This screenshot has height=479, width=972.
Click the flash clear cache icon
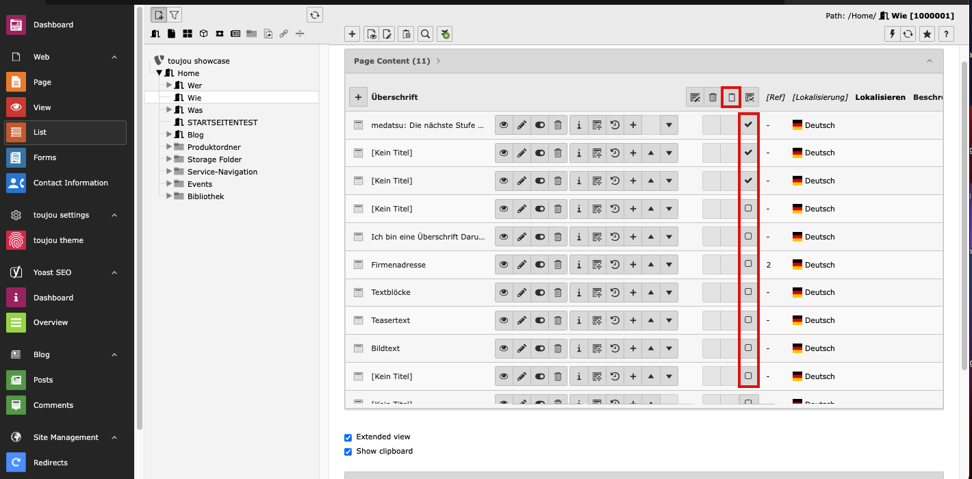coord(891,34)
